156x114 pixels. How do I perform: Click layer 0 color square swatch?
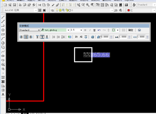coord(70,10)
